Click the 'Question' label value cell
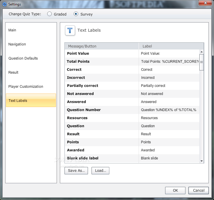 click(169, 126)
